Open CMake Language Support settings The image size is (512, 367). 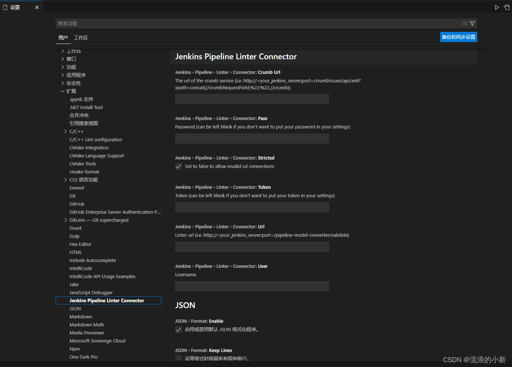tap(97, 156)
